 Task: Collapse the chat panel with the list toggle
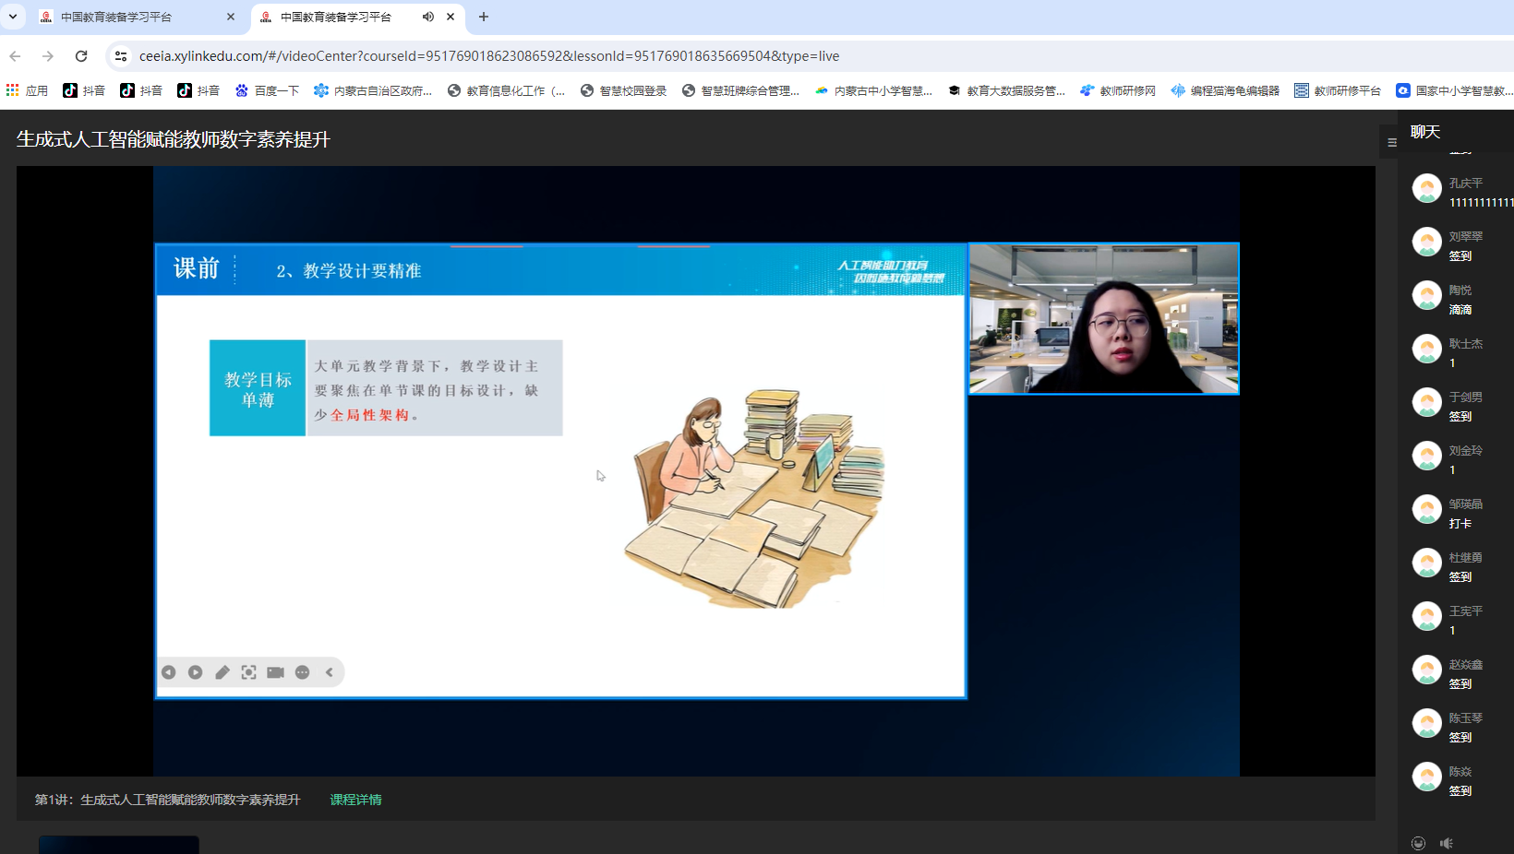[x=1391, y=142]
